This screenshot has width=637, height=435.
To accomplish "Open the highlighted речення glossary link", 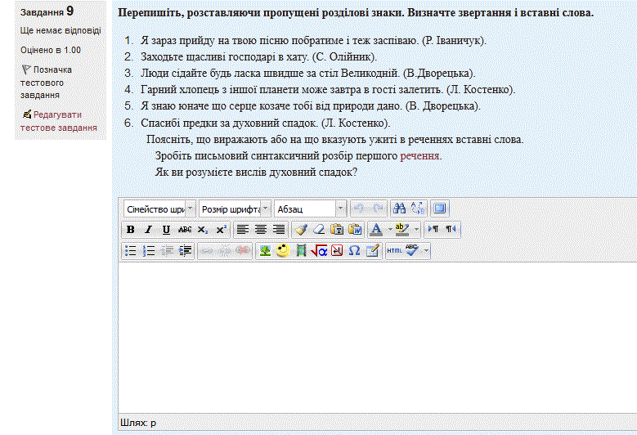I will pyautogui.click(x=419, y=156).
